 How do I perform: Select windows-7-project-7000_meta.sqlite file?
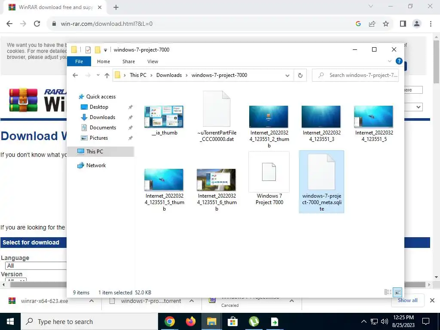321,182
